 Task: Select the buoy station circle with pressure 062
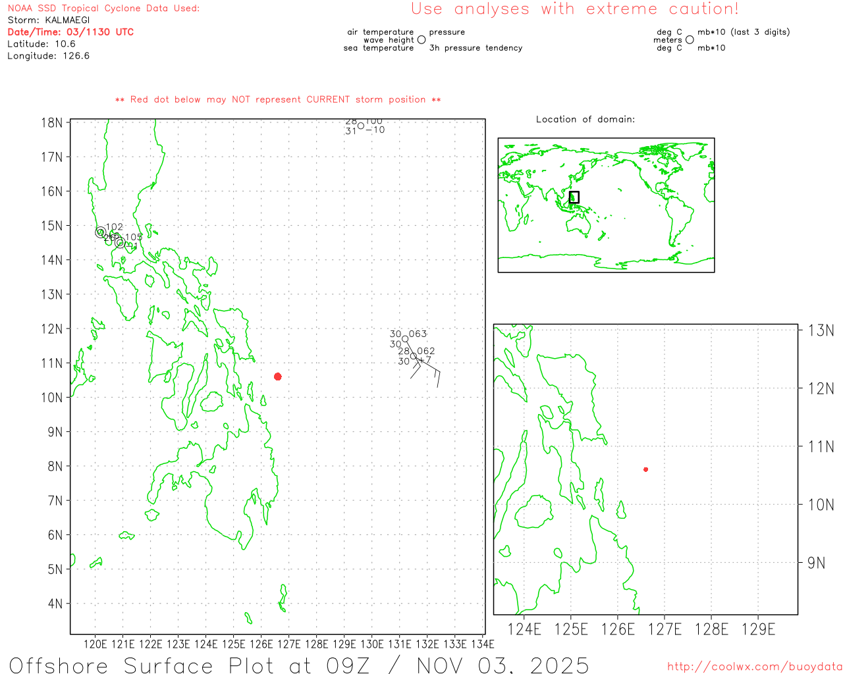click(414, 356)
